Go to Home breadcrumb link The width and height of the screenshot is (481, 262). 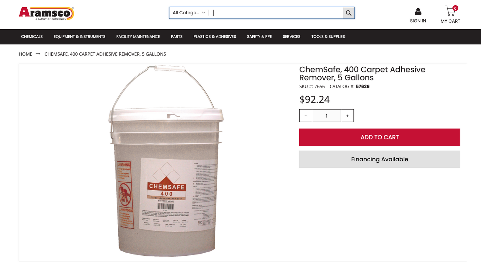coord(26,54)
